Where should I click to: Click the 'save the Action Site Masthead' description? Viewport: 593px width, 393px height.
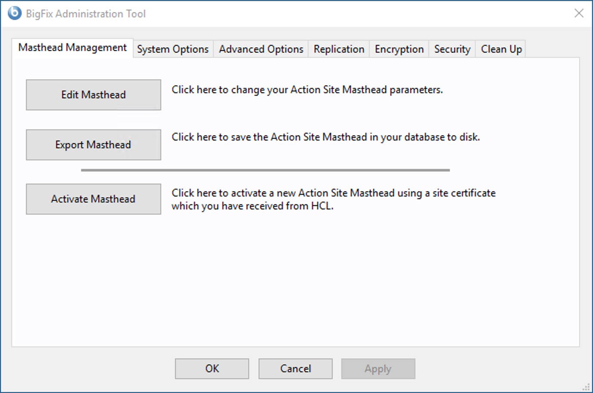[x=325, y=137]
